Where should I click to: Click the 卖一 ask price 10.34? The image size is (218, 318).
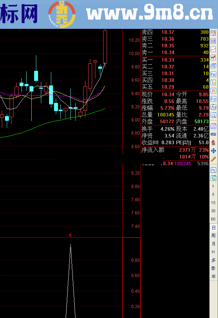click(168, 53)
